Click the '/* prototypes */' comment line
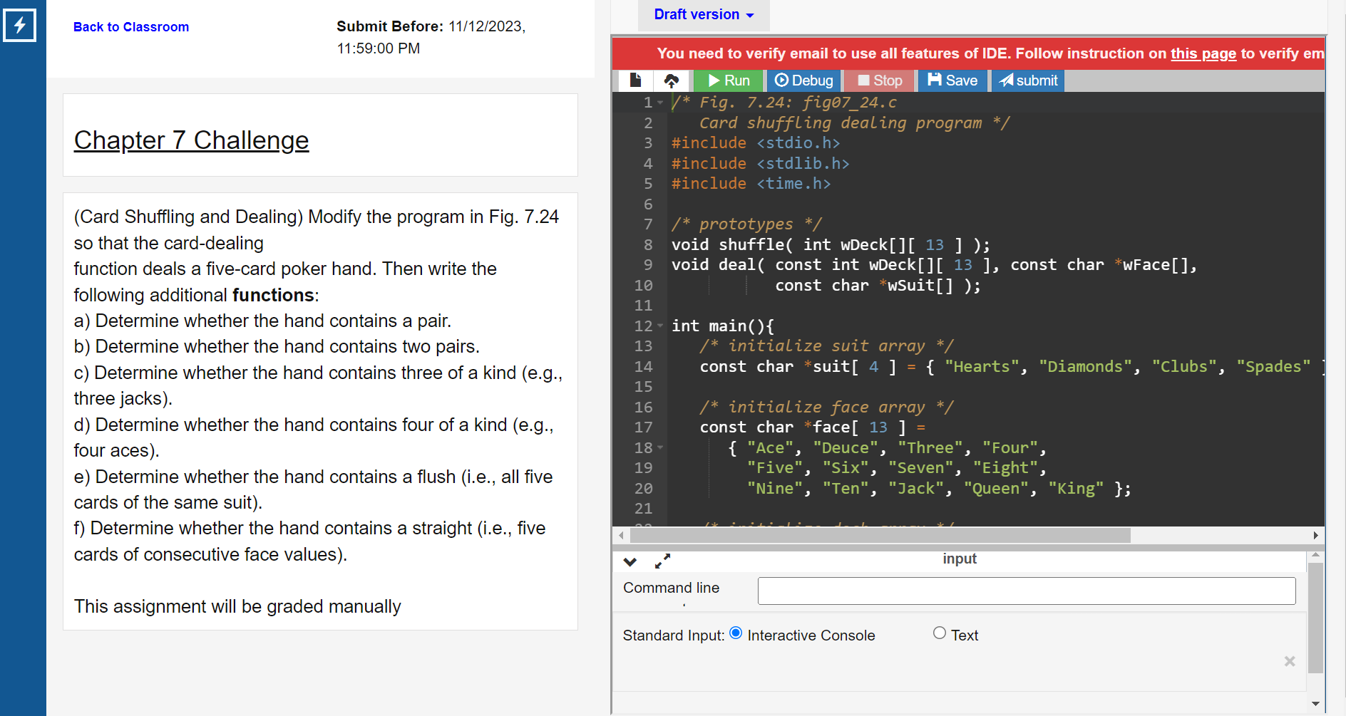 pyautogui.click(x=746, y=224)
